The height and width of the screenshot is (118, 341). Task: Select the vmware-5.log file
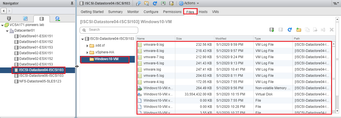[x=233, y=76]
